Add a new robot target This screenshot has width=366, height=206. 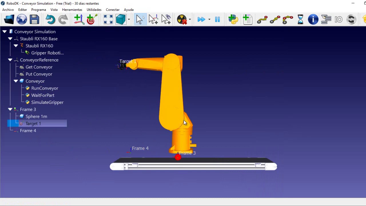coord(92,19)
